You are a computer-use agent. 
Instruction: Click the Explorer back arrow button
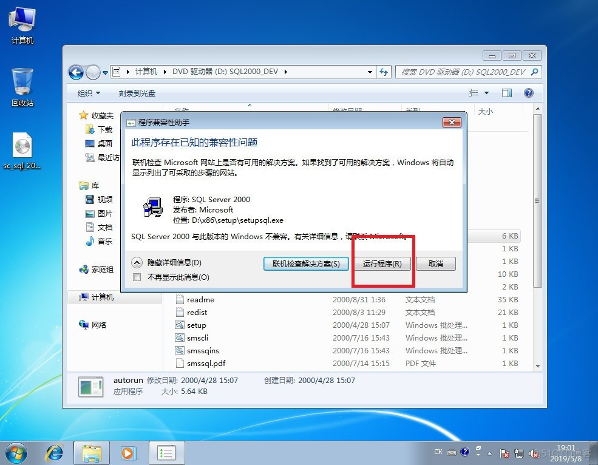coord(76,72)
